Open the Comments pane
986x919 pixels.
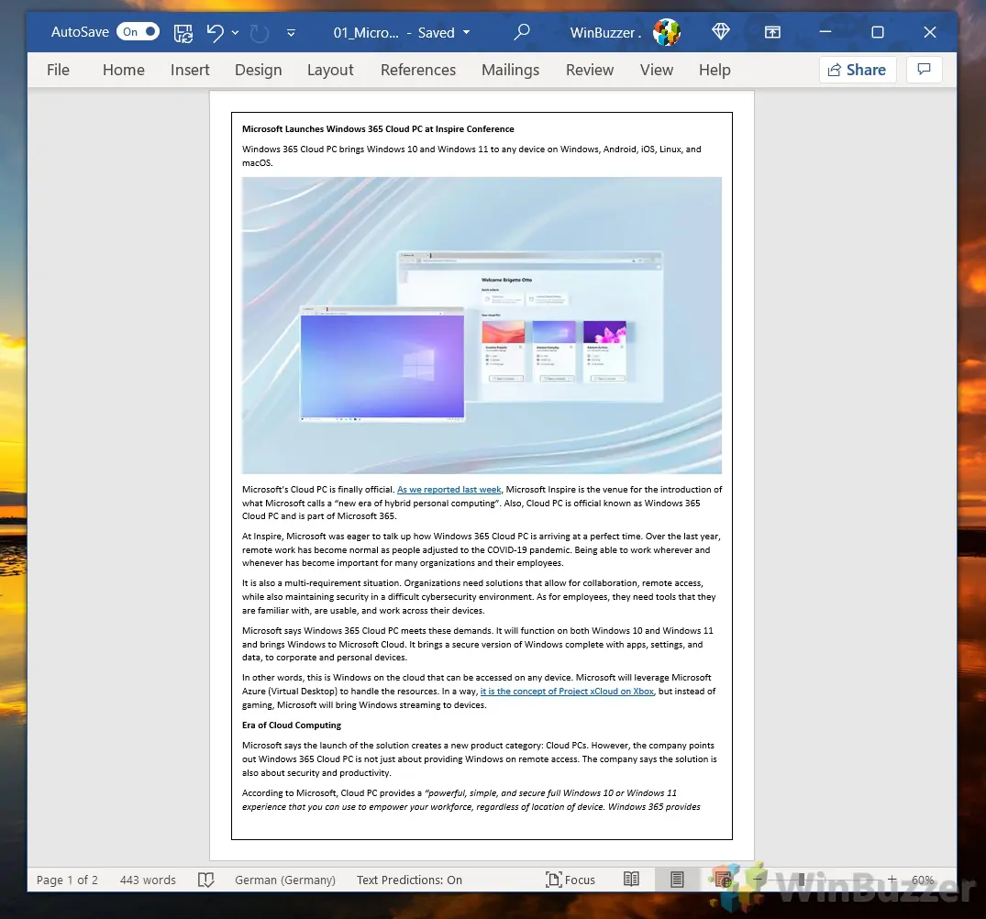[x=924, y=70]
